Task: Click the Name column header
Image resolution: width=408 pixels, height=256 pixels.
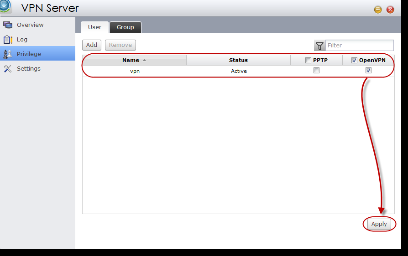Action: point(135,60)
